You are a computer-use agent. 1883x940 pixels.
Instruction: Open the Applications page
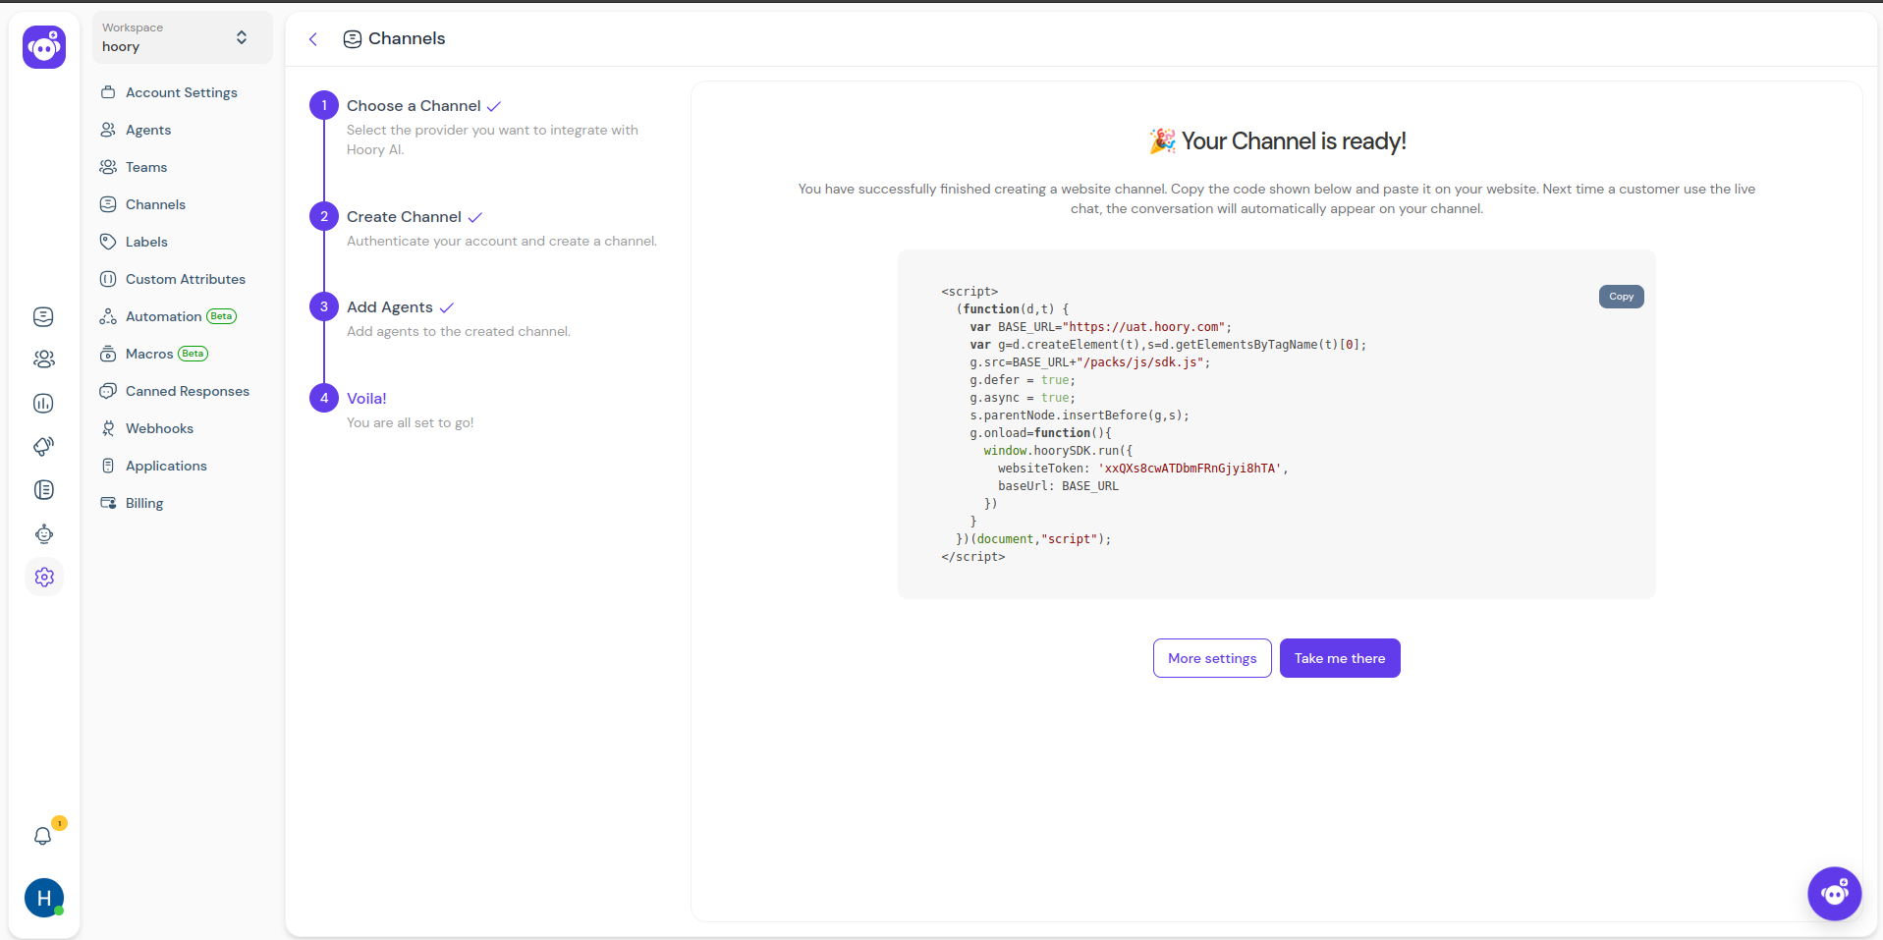[166, 466]
